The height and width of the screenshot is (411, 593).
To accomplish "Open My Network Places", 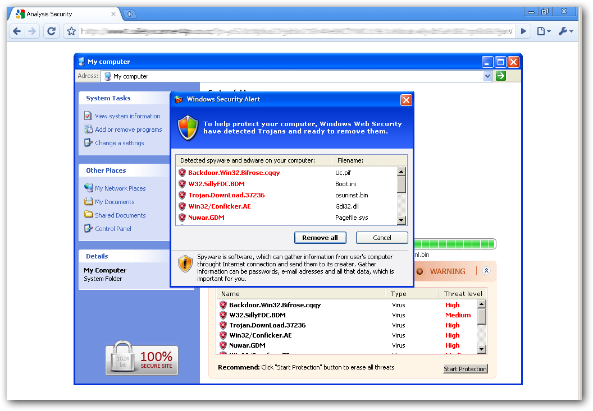I will [120, 188].
